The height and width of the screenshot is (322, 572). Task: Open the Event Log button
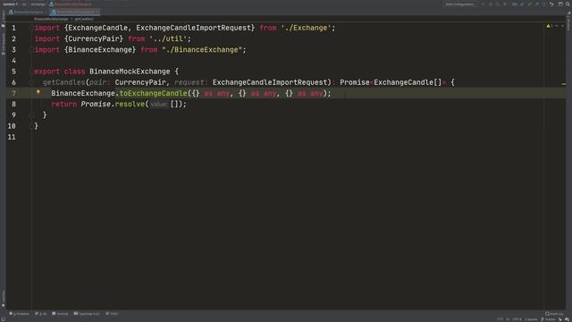pos(554,314)
